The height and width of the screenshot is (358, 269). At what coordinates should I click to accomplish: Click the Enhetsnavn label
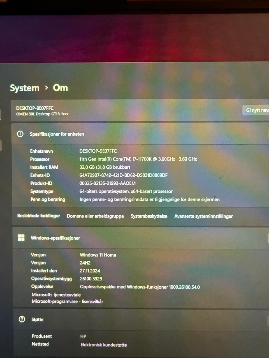click(41, 151)
